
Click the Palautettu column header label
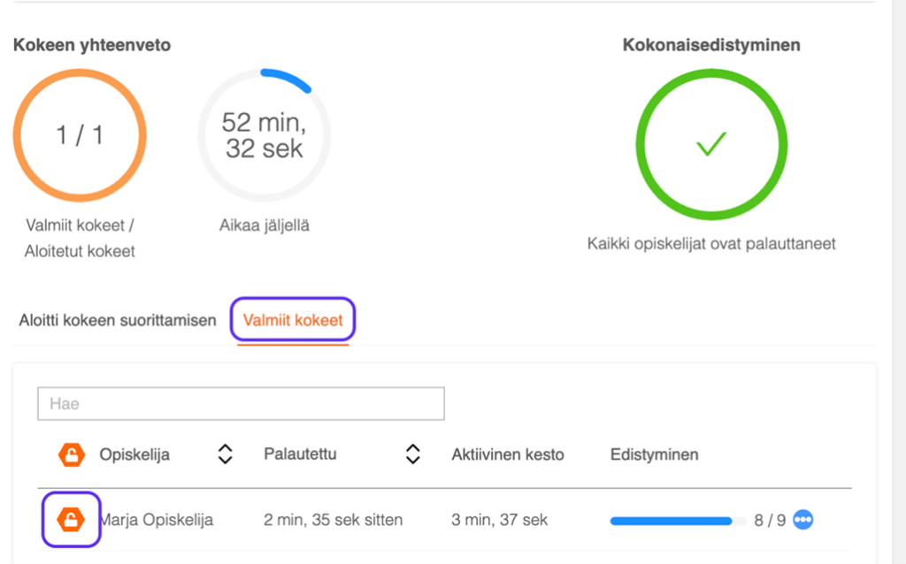tap(300, 454)
